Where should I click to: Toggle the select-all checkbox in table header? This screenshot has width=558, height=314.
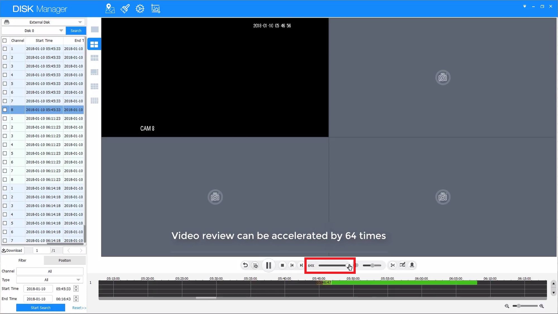(5, 40)
